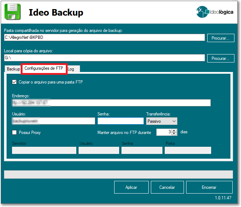The height and width of the screenshot is (207, 241).
Task: Edit the shared folder path C:\AllegroNet\BKPBD
Action: click(x=104, y=37)
